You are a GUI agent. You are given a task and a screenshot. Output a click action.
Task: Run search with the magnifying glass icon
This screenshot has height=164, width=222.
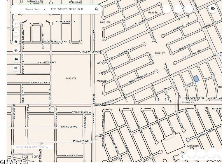click(x=97, y=9)
